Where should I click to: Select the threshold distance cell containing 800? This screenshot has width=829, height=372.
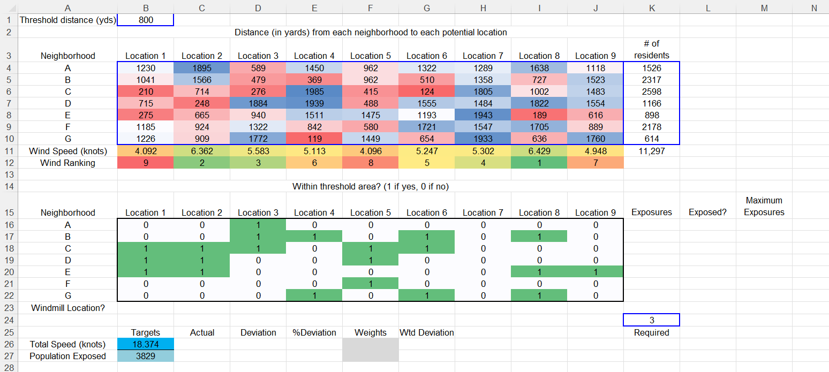point(146,20)
